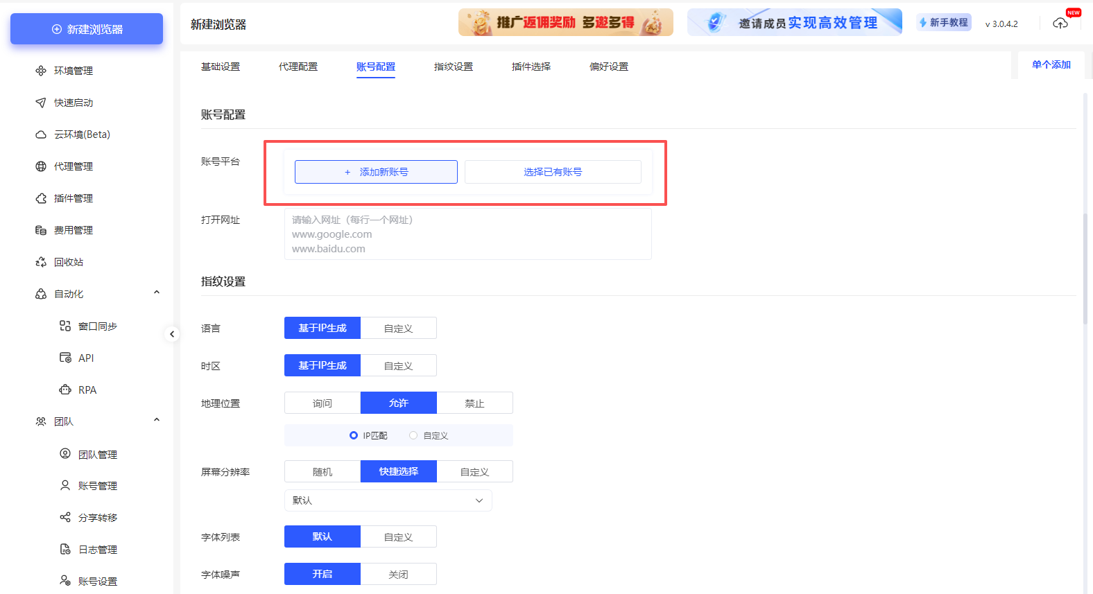
Task: Click the 费用管理 icon
Action: pyautogui.click(x=41, y=230)
